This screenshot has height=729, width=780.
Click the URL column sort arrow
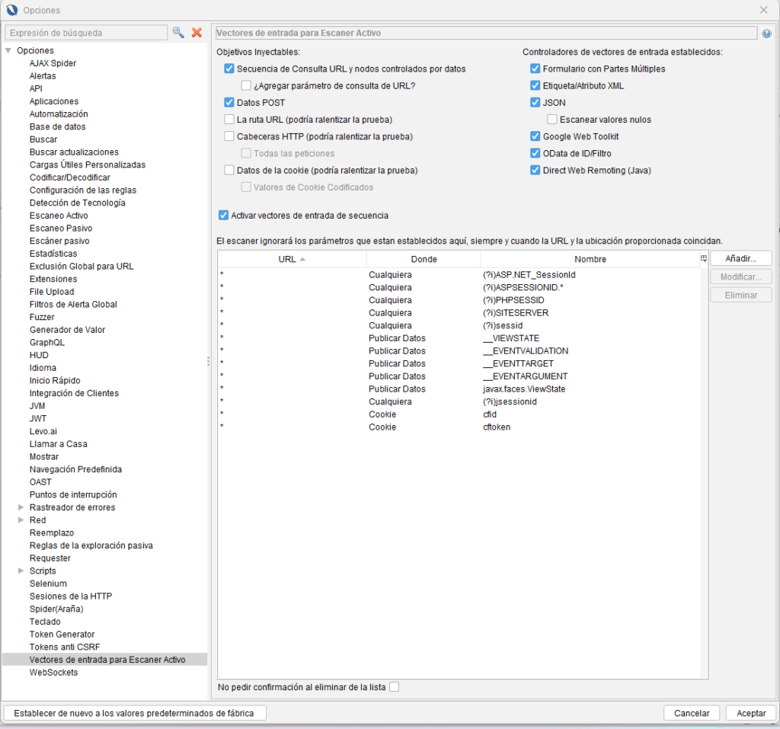point(302,260)
